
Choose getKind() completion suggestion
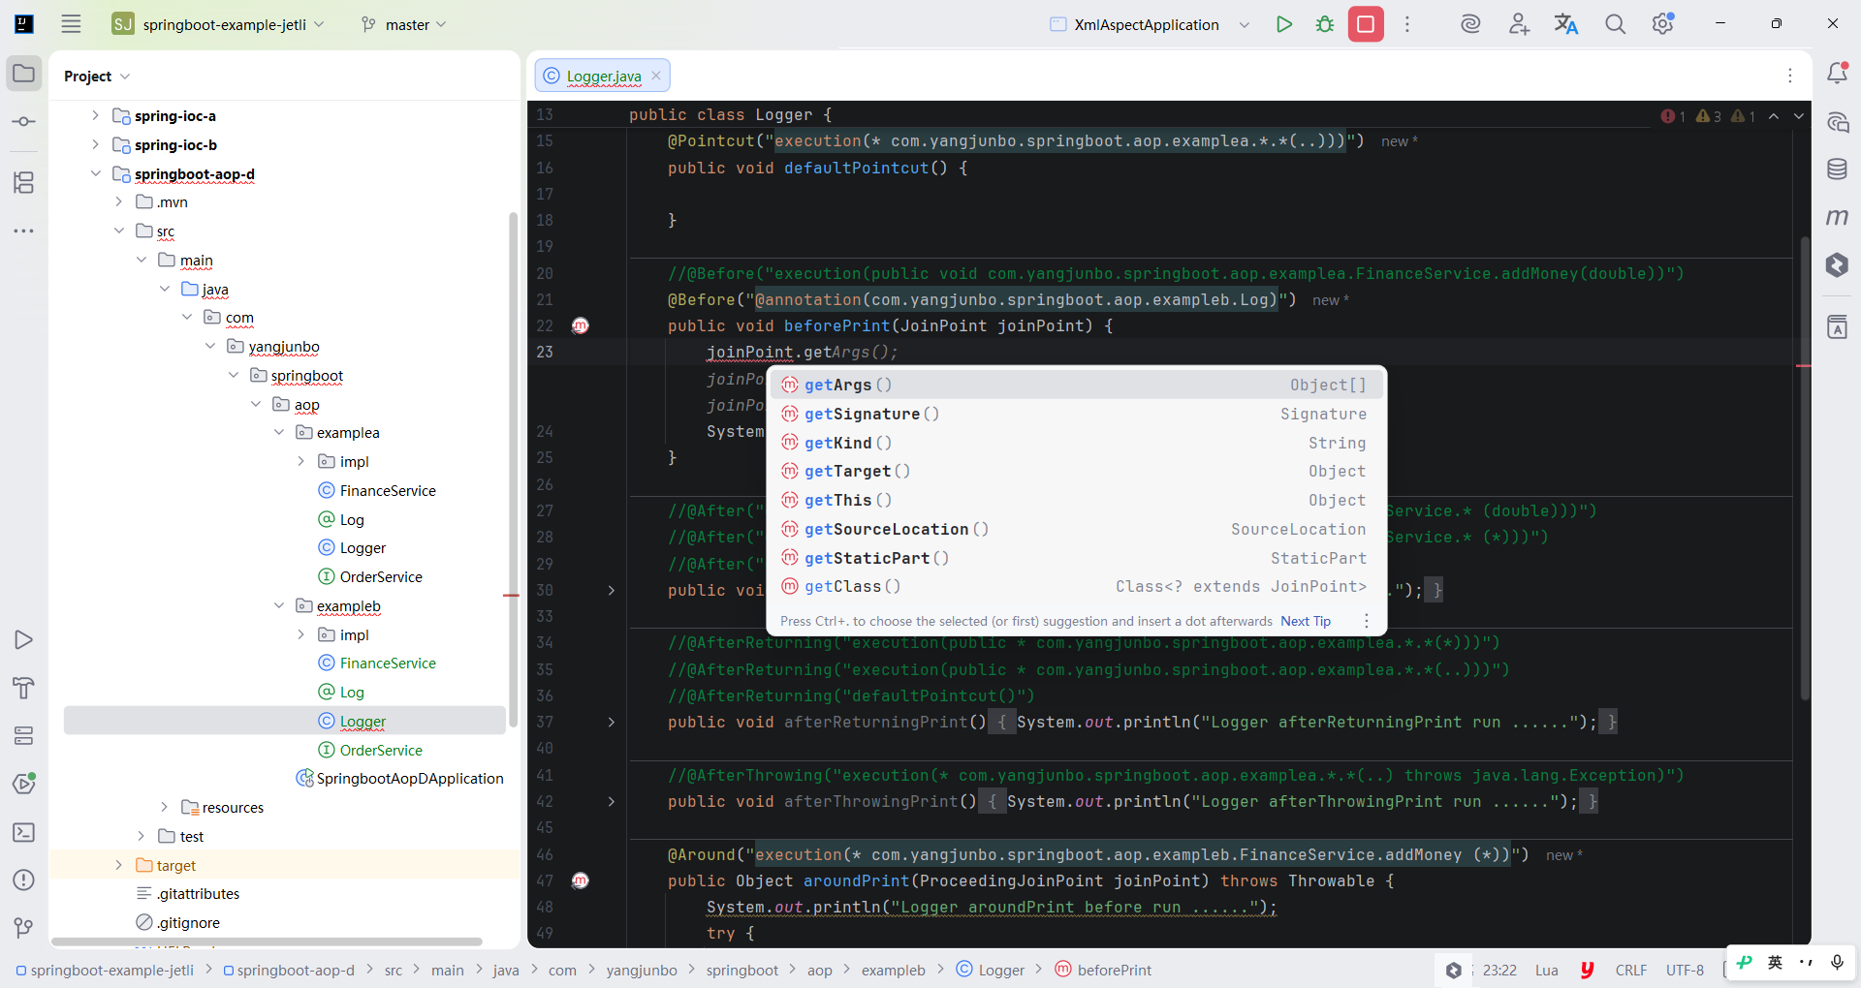pos(1076,443)
